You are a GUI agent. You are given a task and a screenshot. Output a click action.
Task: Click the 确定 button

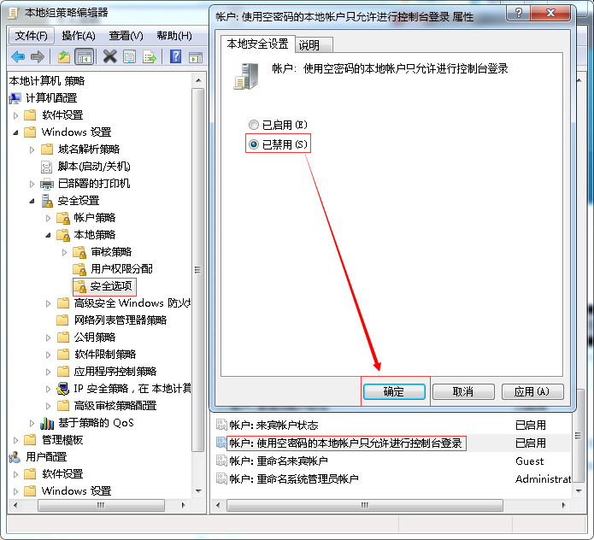(394, 391)
